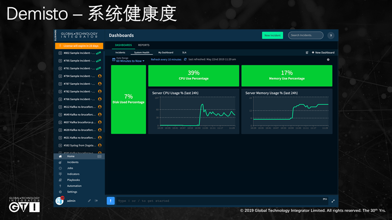
Task: Click the expand arrows icon in command bar
Action: pyautogui.click(x=333, y=201)
